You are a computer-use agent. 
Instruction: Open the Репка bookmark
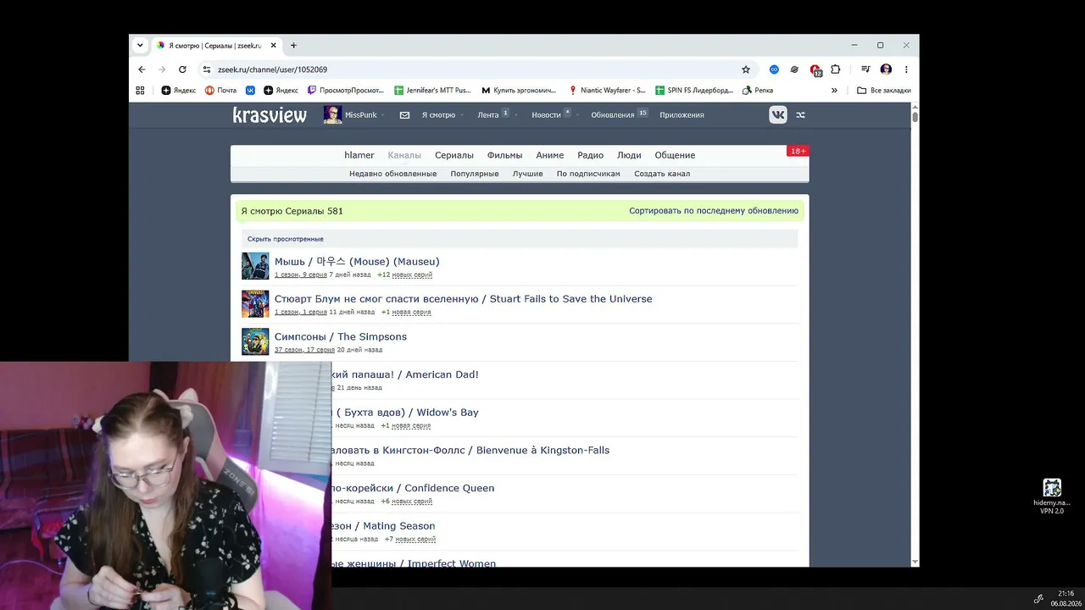click(758, 90)
